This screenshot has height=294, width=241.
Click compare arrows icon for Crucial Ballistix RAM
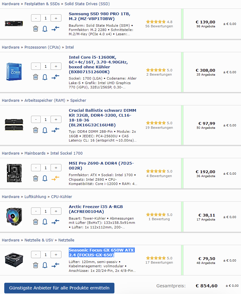(55, 130)
